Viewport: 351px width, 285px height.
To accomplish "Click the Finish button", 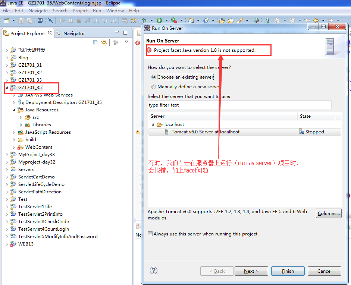I will point(288,271).
